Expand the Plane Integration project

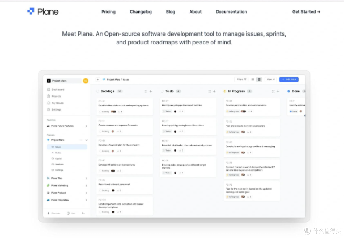tap(86, 200)
